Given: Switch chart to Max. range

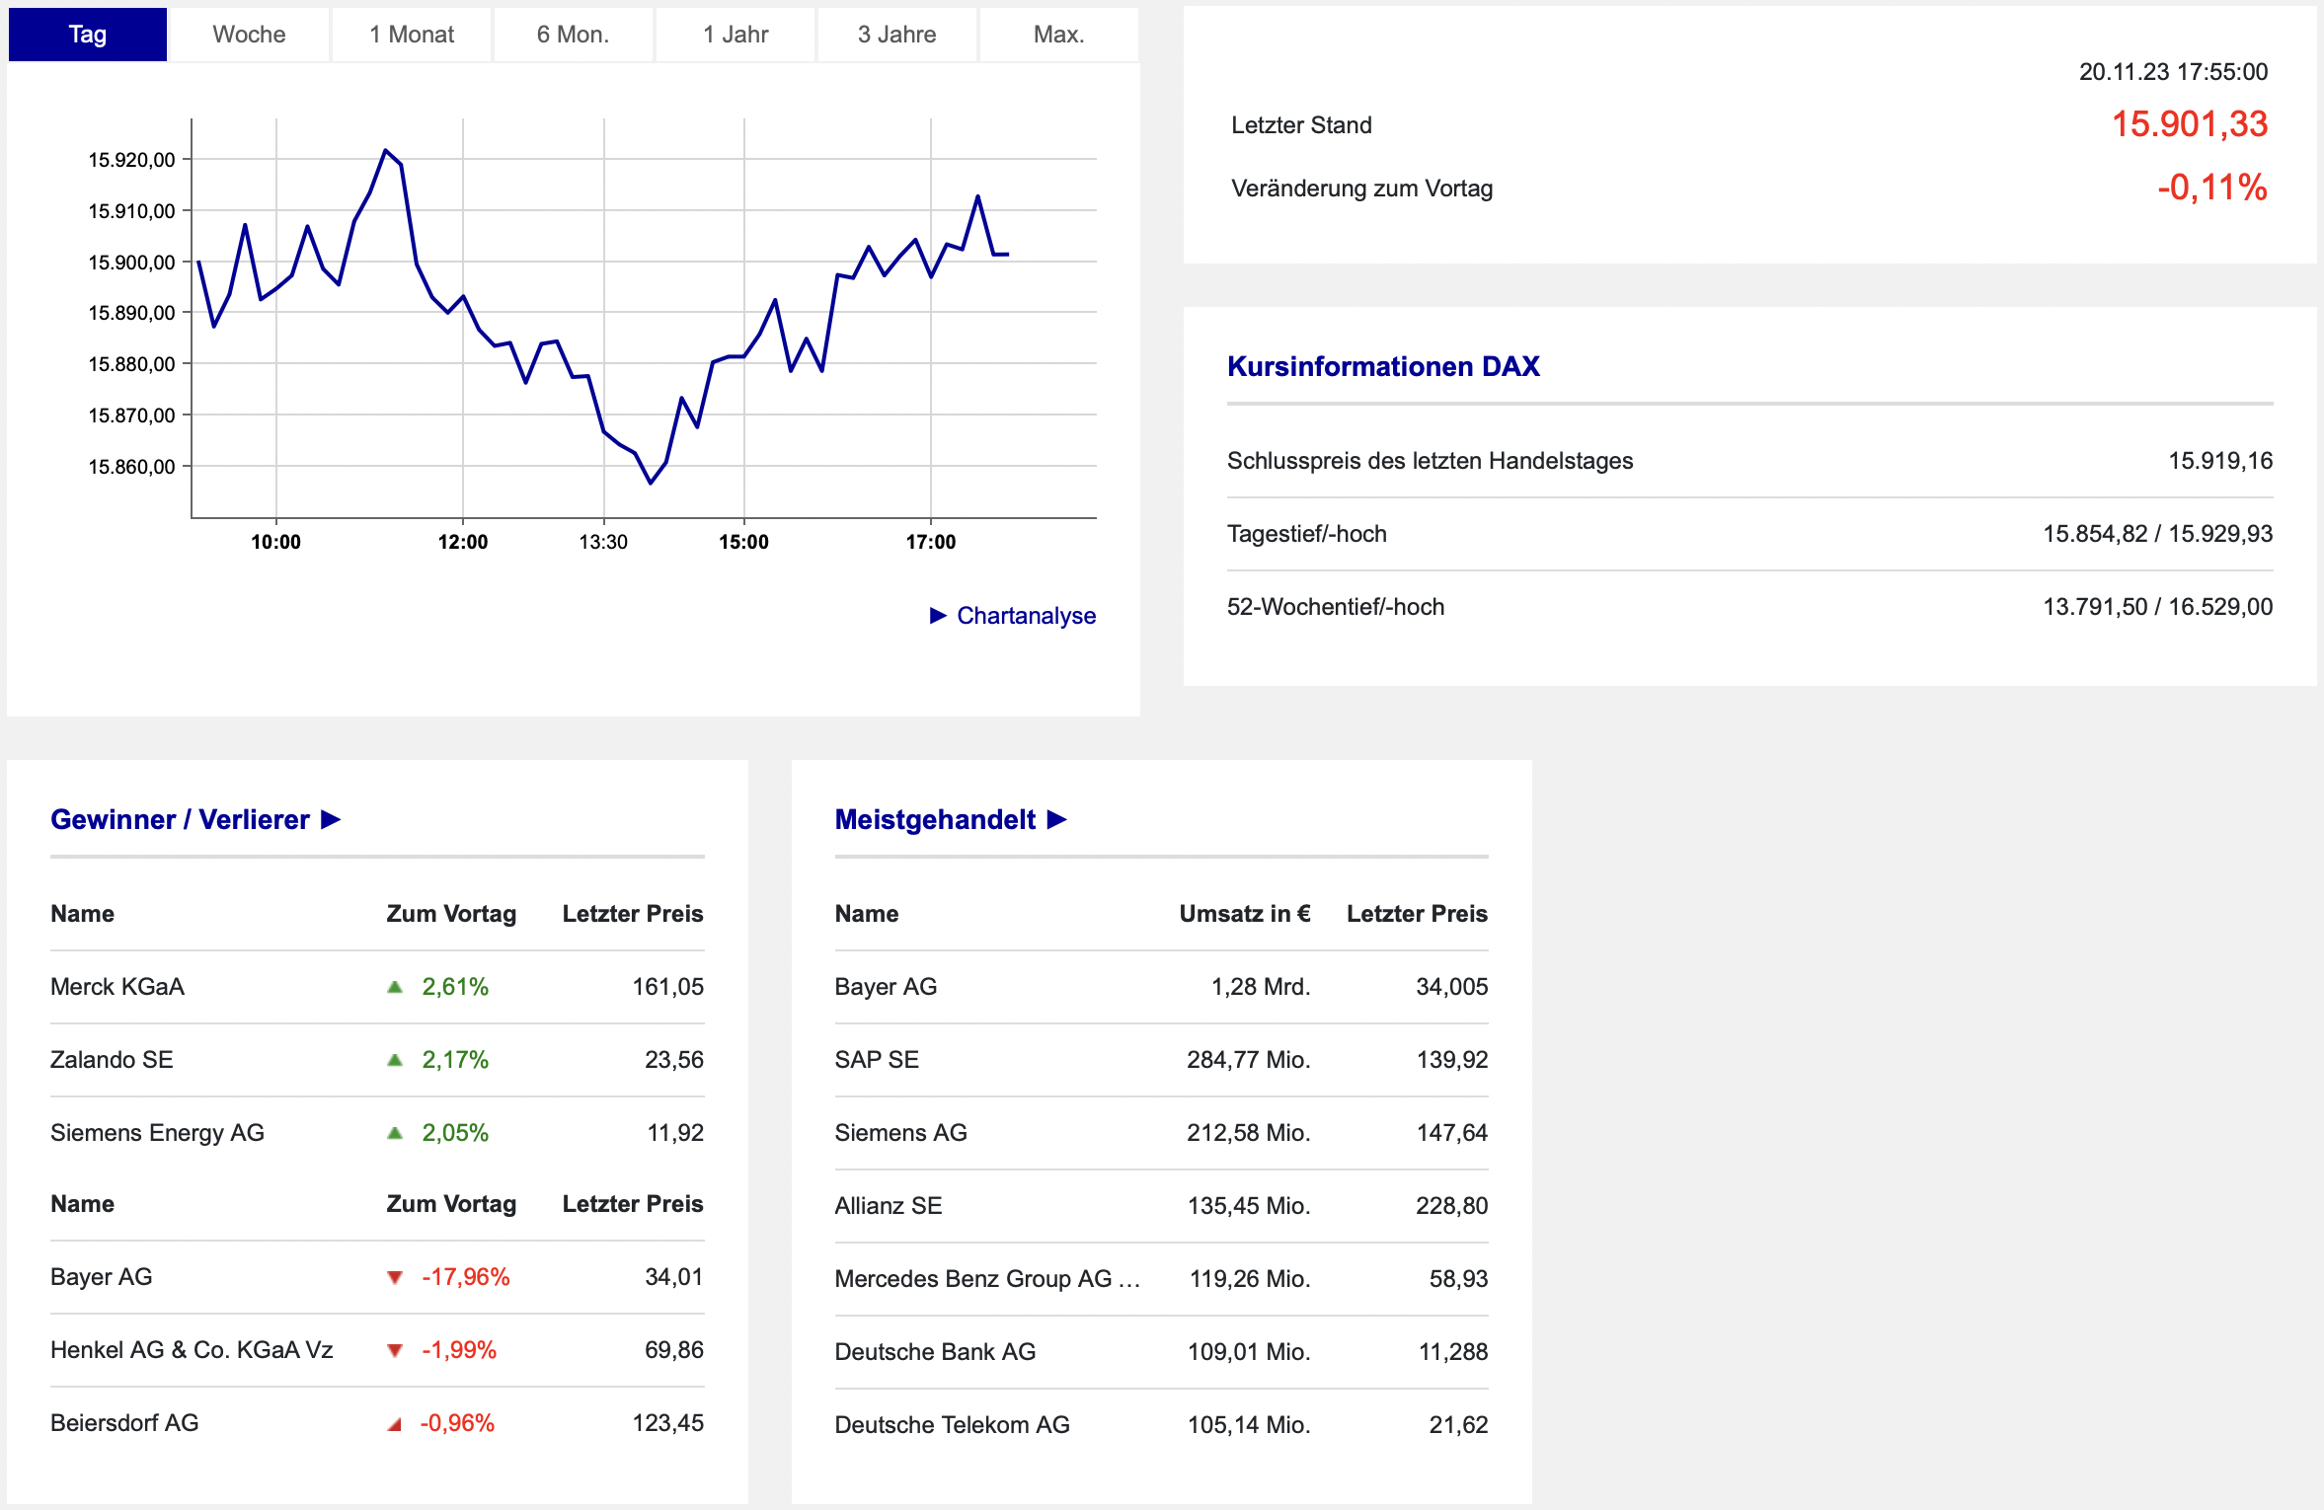Looking at the screenshot, I should pos(1058,35).
